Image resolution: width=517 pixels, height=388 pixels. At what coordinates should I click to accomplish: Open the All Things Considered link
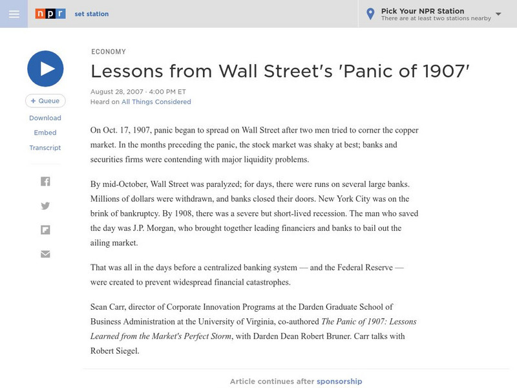[156, 102]
